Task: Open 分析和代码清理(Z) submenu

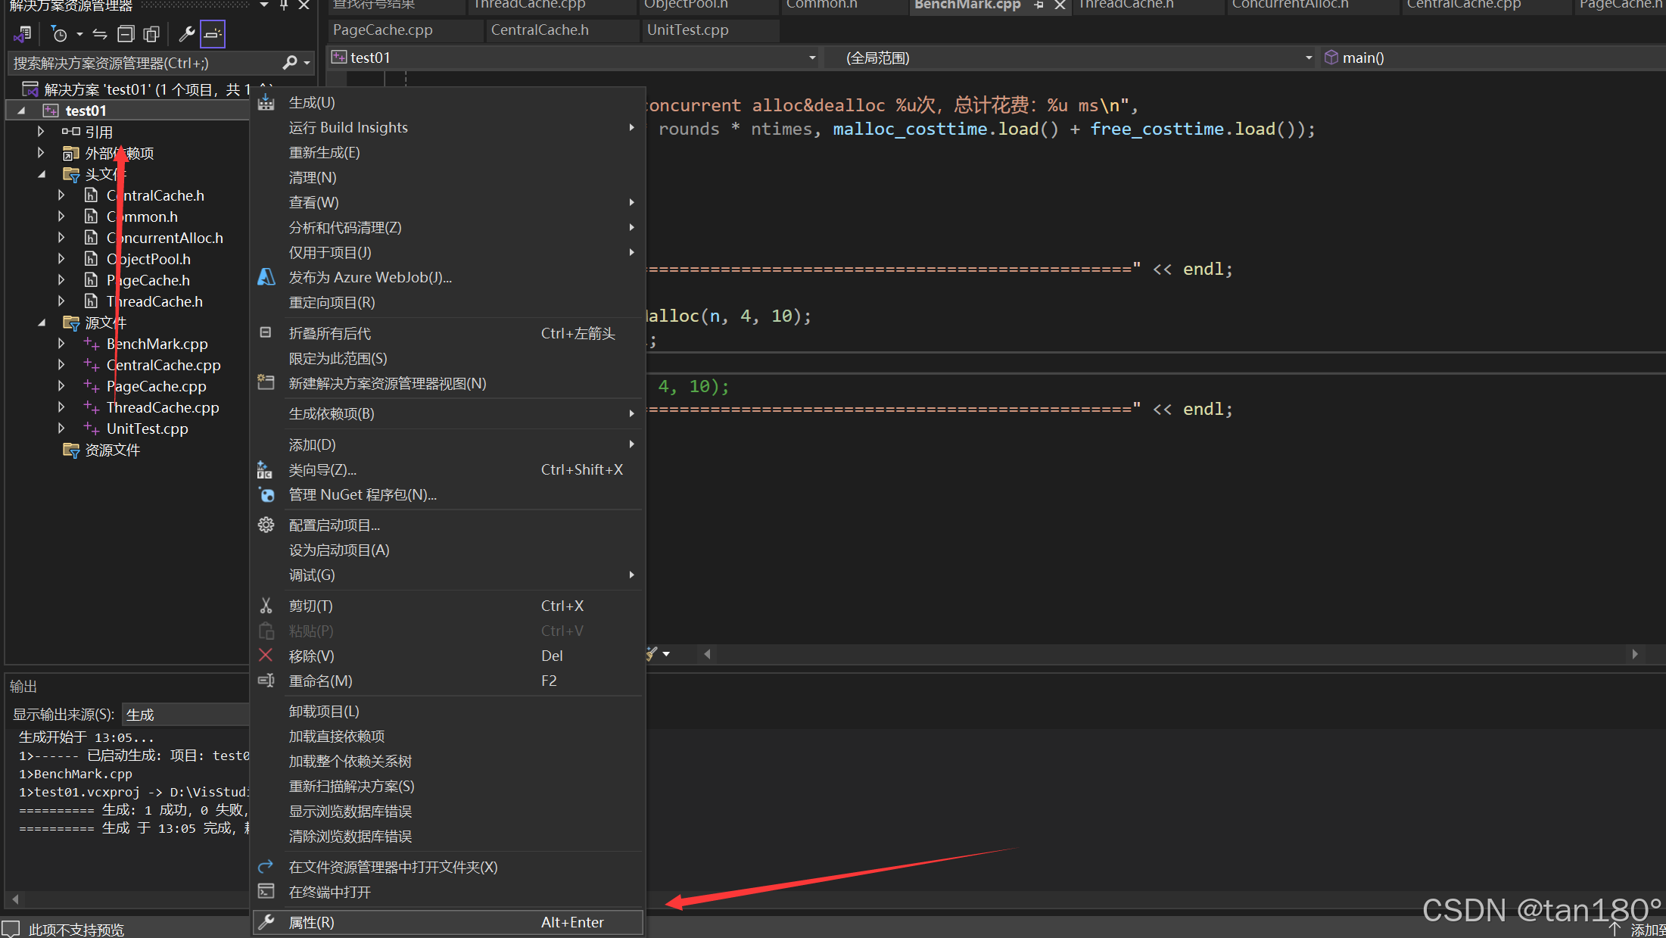Action: coord(448,227)
